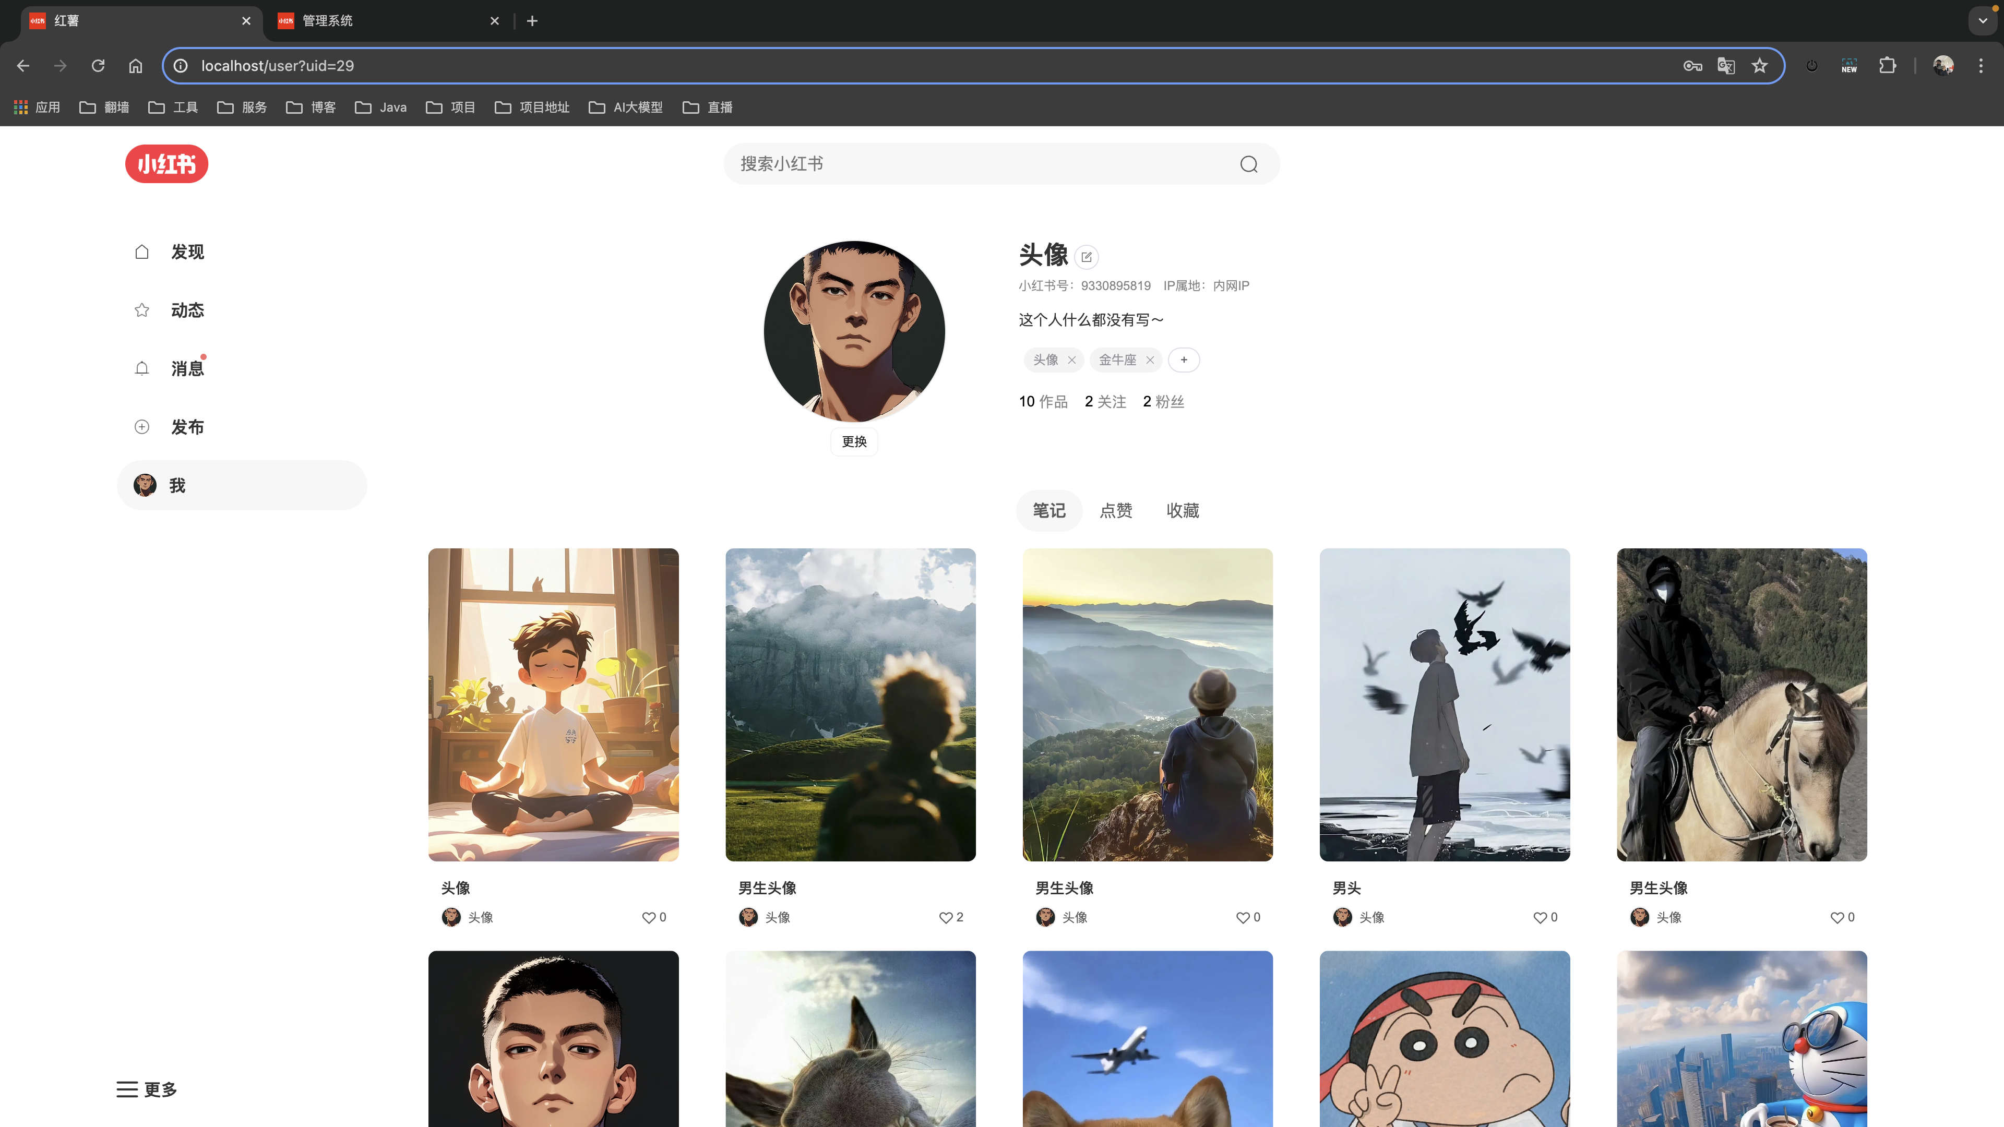Click the address bar URL localhost/user?uid=29
2004x1127 pixels.
(x=278, y=66)
